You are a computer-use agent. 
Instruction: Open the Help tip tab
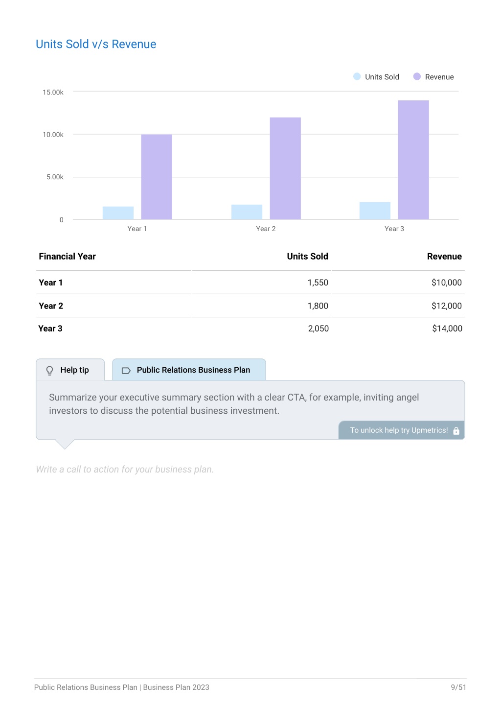tap(70, 370)
